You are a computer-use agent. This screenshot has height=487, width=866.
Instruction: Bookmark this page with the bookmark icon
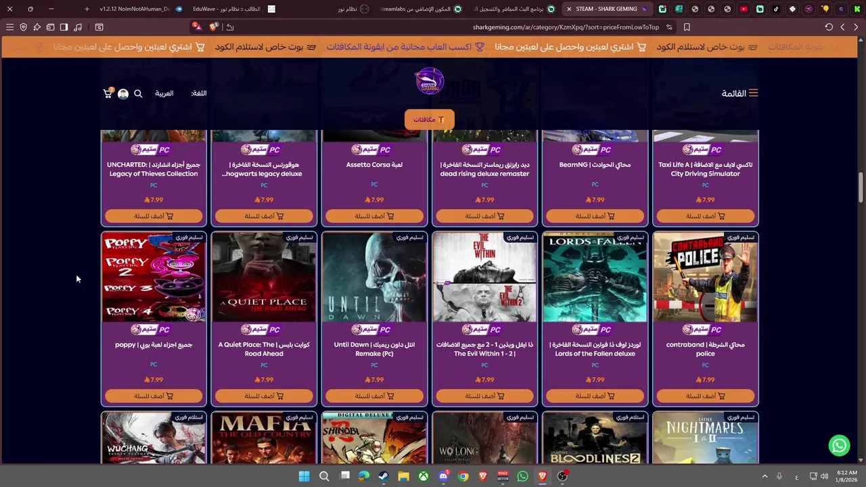click(687, 27)
